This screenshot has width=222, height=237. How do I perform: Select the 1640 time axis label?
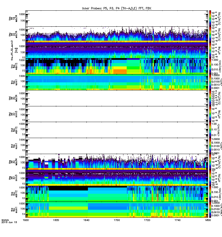pyautogui.click(x=86, y=220)
